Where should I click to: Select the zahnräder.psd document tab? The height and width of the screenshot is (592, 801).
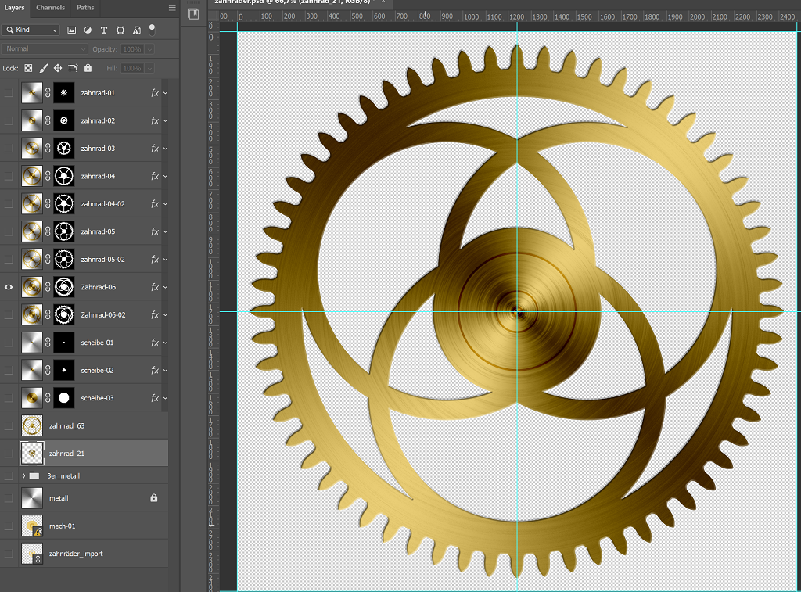click(293, 2)
